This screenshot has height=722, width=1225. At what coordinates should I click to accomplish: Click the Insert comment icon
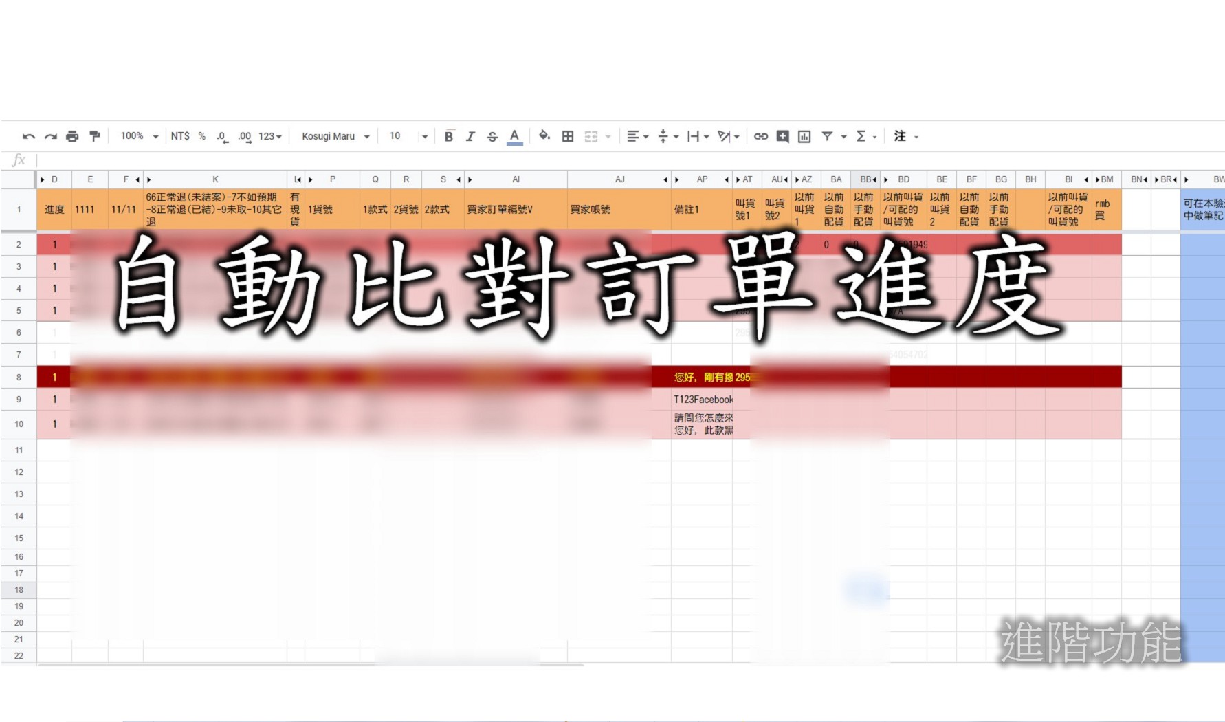pyautogui.click(x=782, y=136)
